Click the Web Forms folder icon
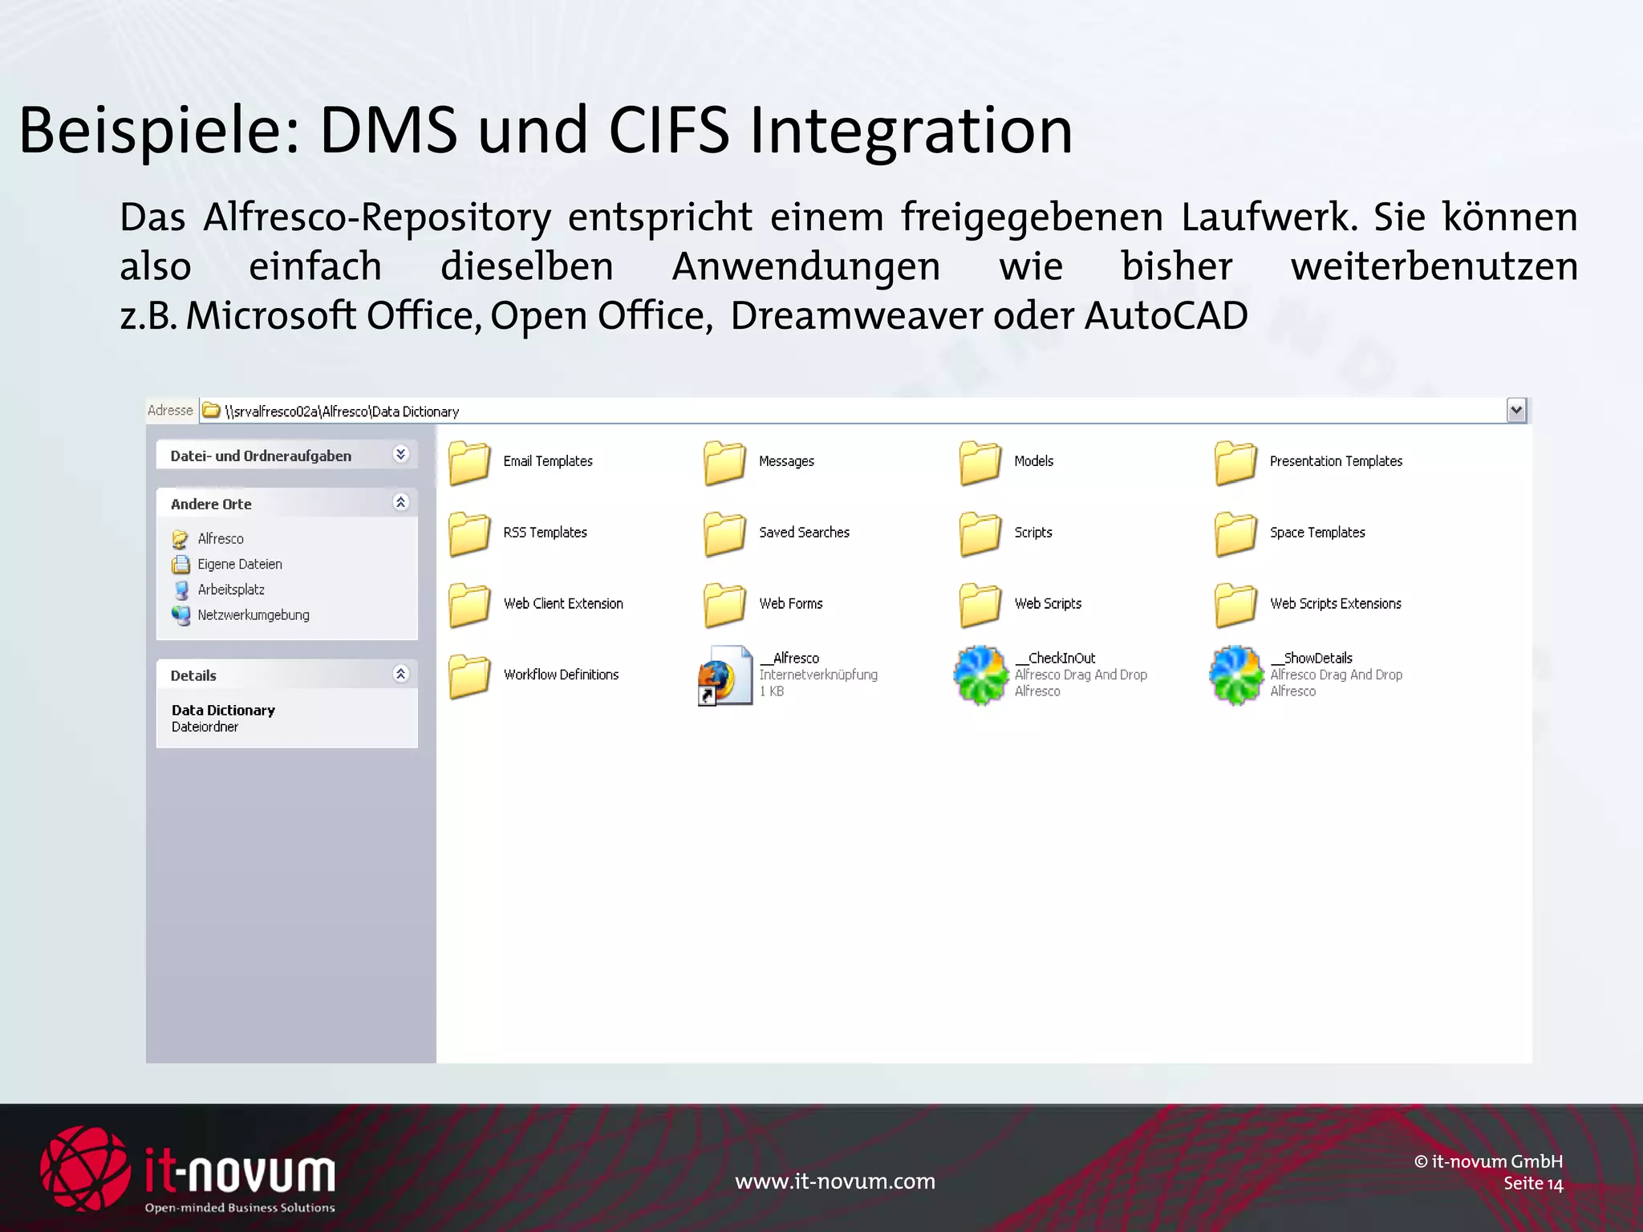Viewport: 1643px width, 1232px height. (724, 605)
